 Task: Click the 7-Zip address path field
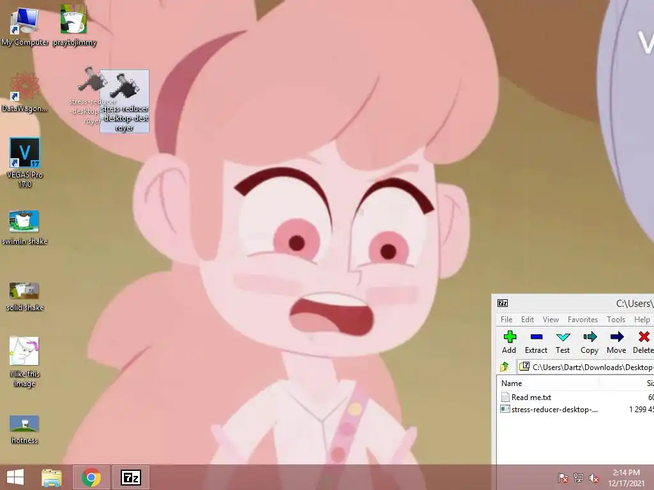click(x=586, y=367)
